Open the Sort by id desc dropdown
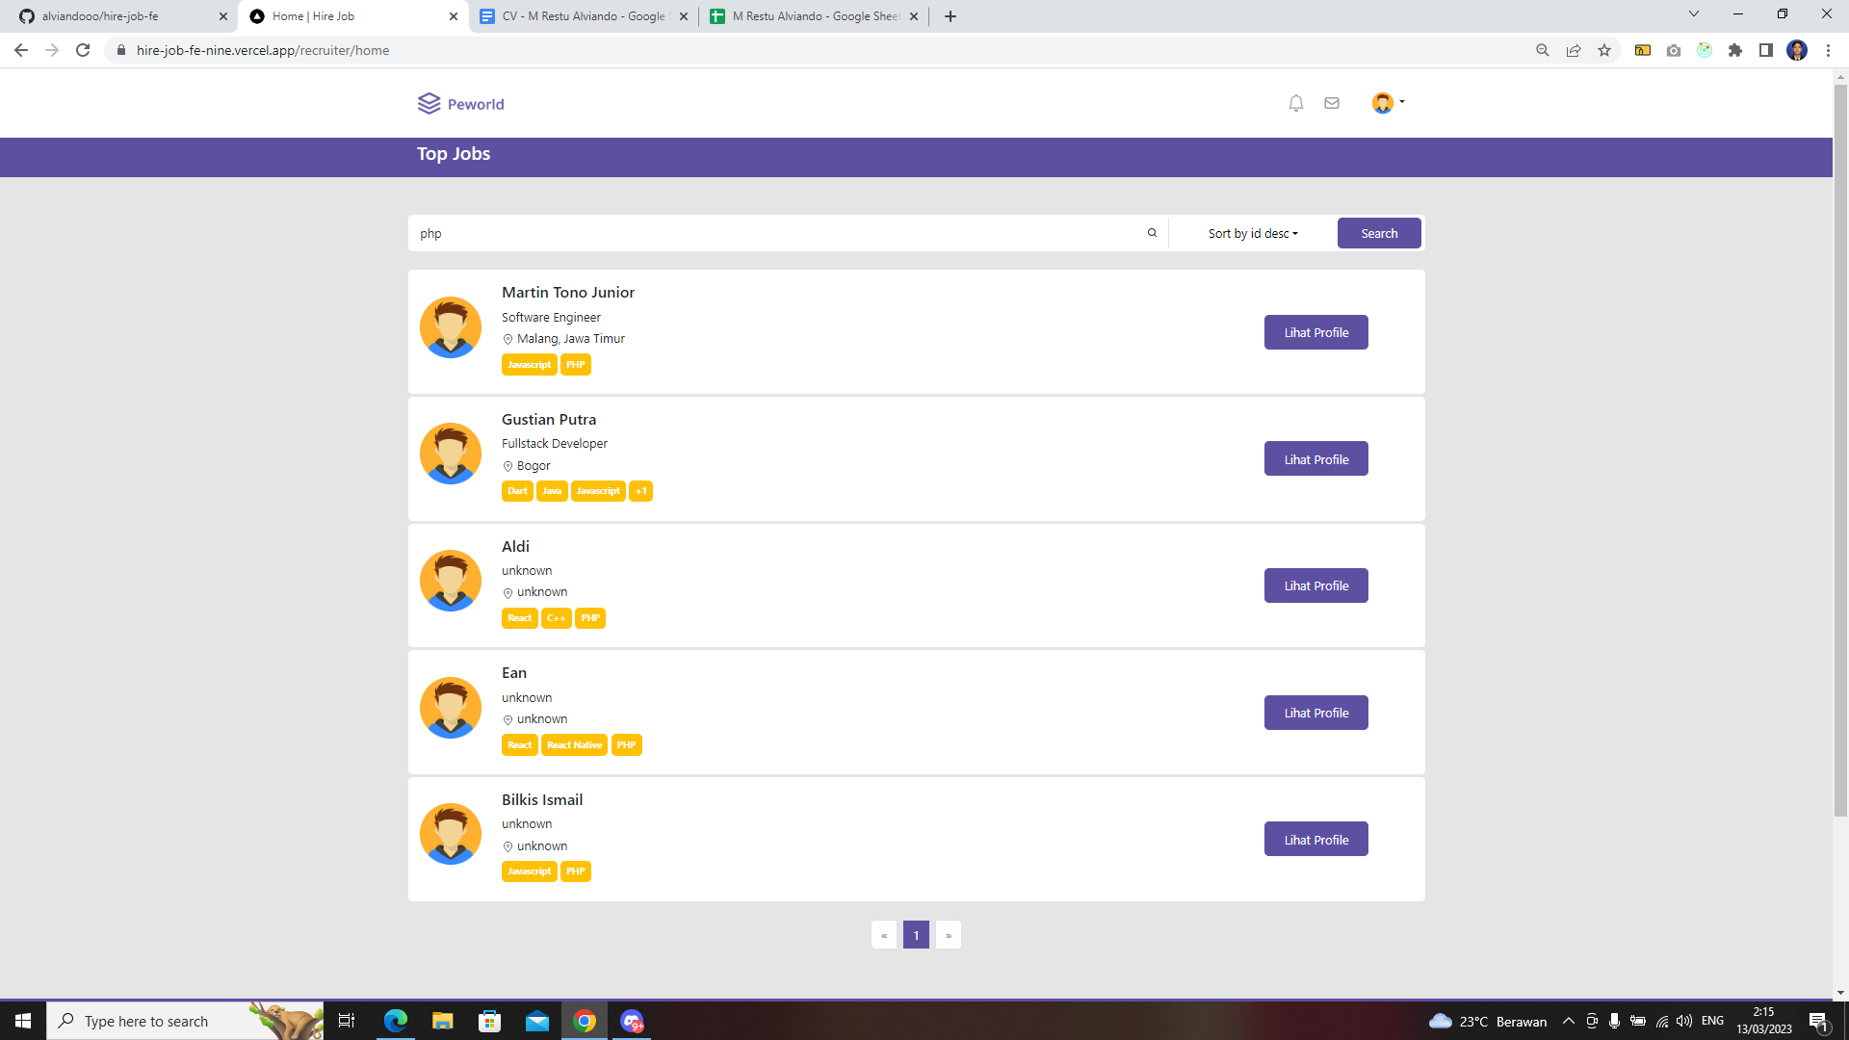Screen dimensions: 1849x1040 tap(1251, 232)
